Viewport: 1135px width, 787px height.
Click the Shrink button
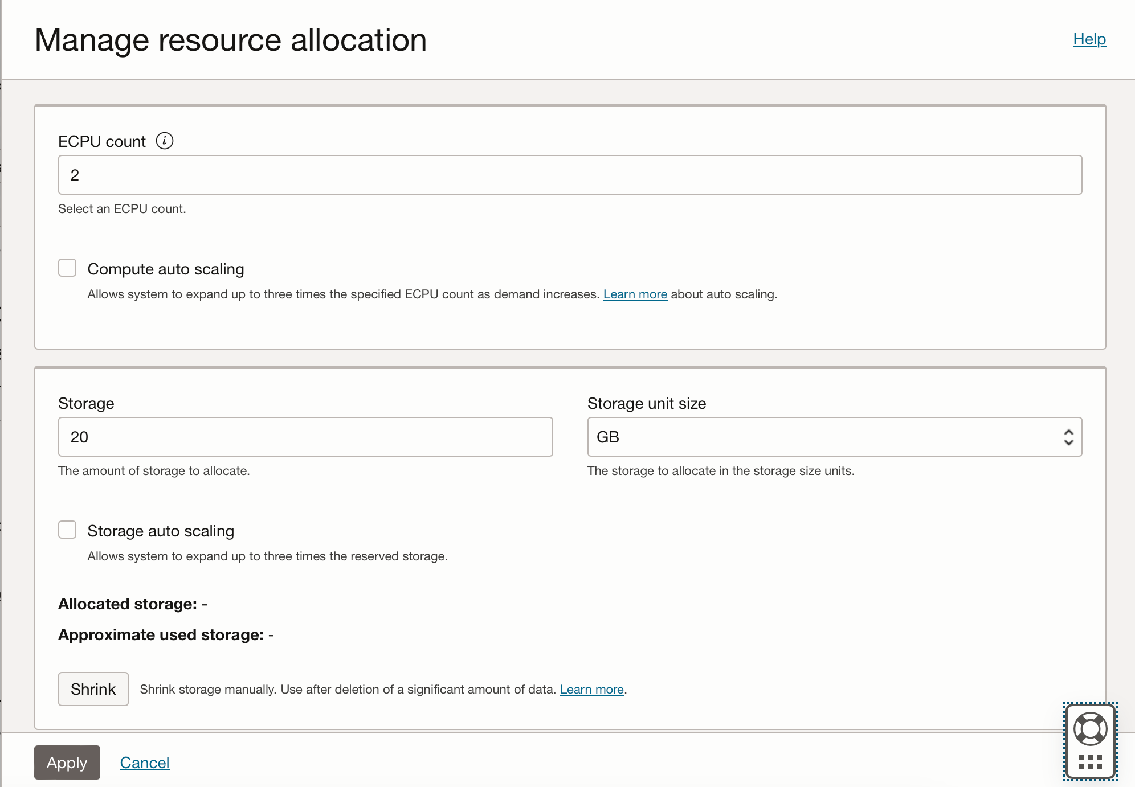coord(93,689)
